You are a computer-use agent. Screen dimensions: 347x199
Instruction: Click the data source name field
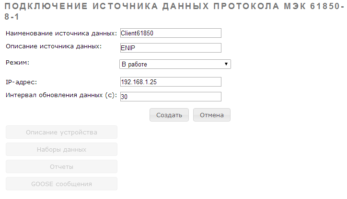click(x=170, y=33)
